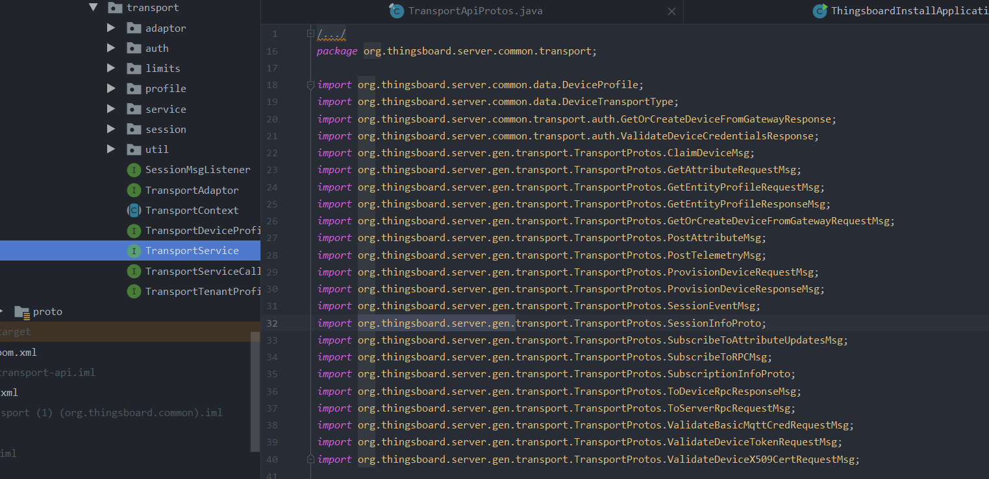Expand the util folder arrow
The image size is (989, 479).
112,149
